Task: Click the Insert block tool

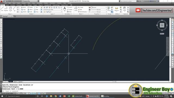Action: click(76, 9)
